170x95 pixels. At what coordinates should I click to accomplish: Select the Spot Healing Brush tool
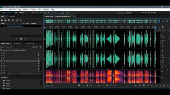tap(67, 13)
